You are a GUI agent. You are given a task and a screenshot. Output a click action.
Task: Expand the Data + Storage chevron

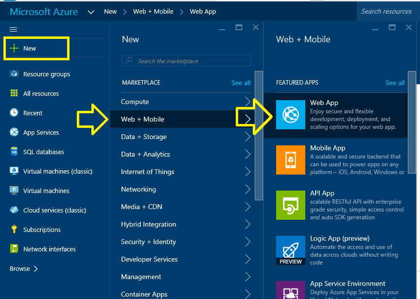tap(248, 137)
